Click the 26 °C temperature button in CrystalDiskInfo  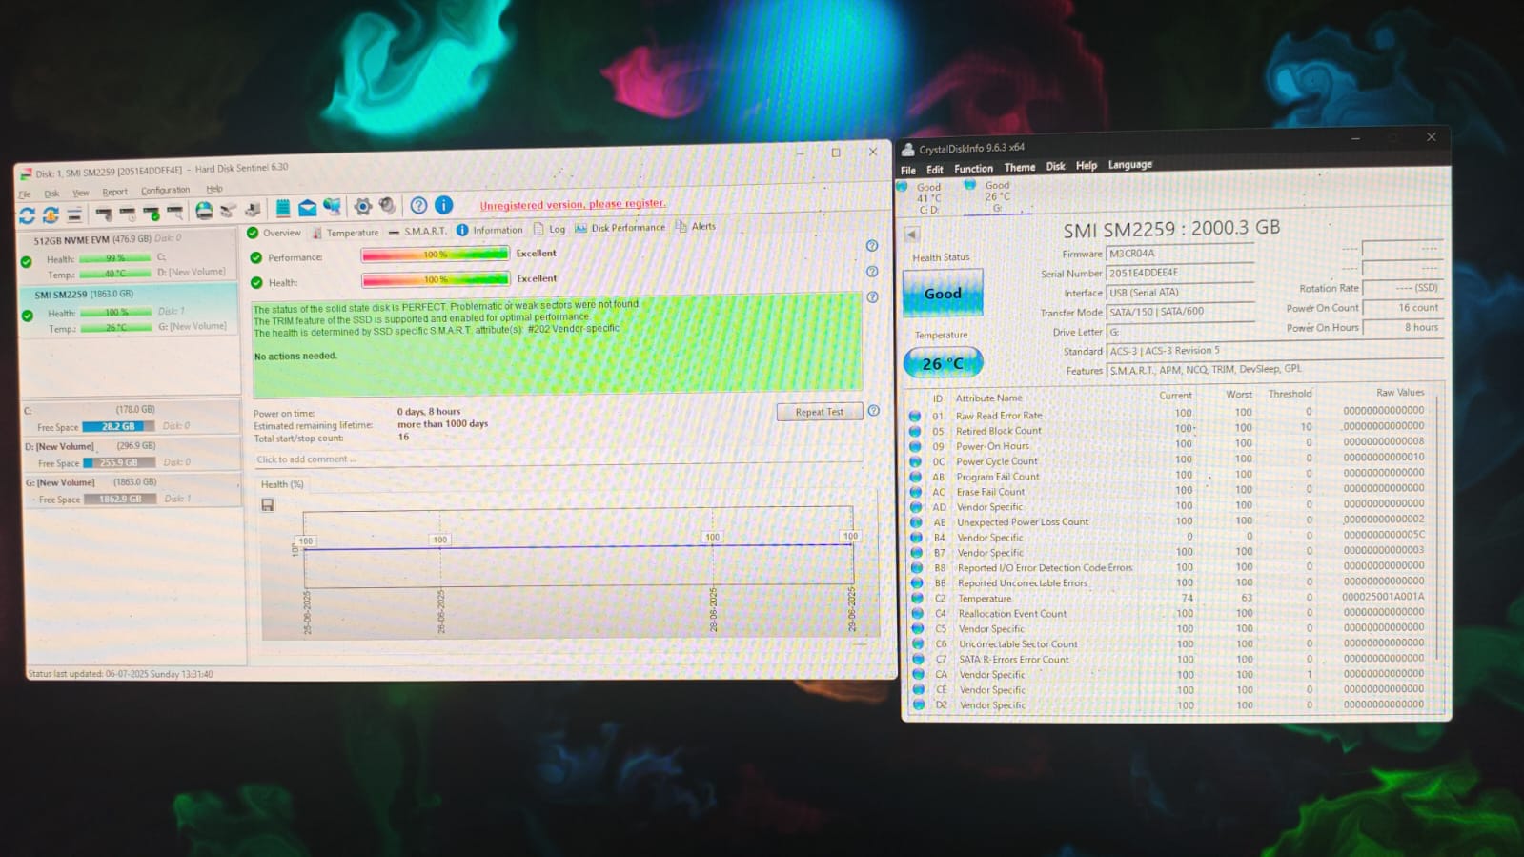943,363
